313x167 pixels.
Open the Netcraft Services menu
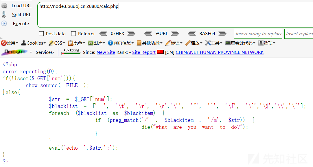click(x=45, y=52)
